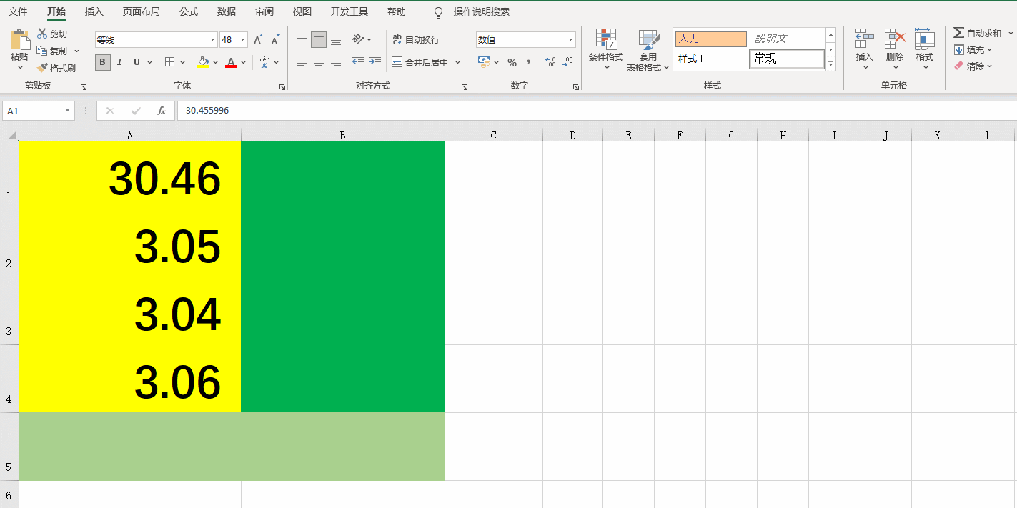
Task: Click the AutoSum (自动求和) sigma icon
Action: click(958, 33)
